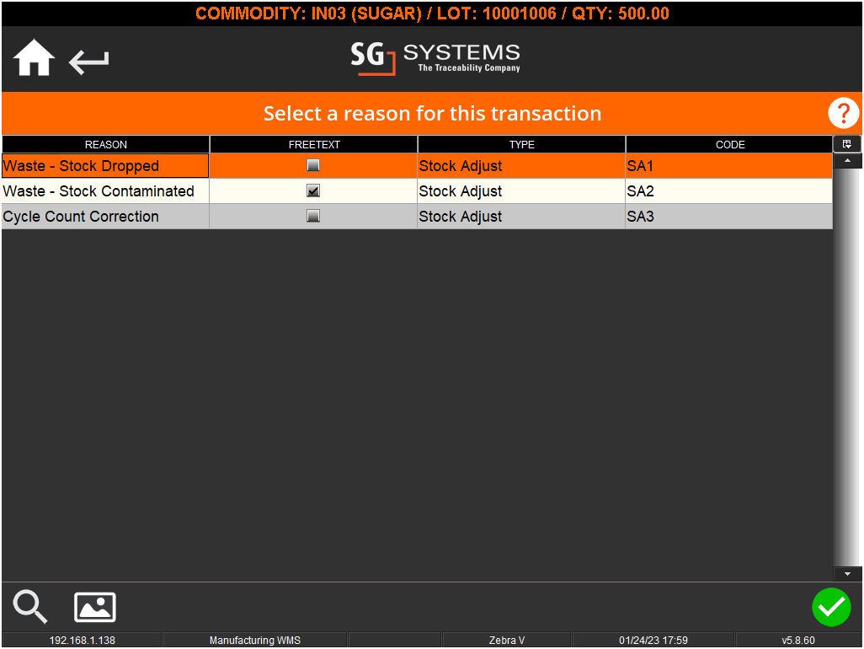The height and width of the screenshot is (649, 864).
Task: Enable freetext for Waste - Stock Dropped
Action: coord(313,165)
